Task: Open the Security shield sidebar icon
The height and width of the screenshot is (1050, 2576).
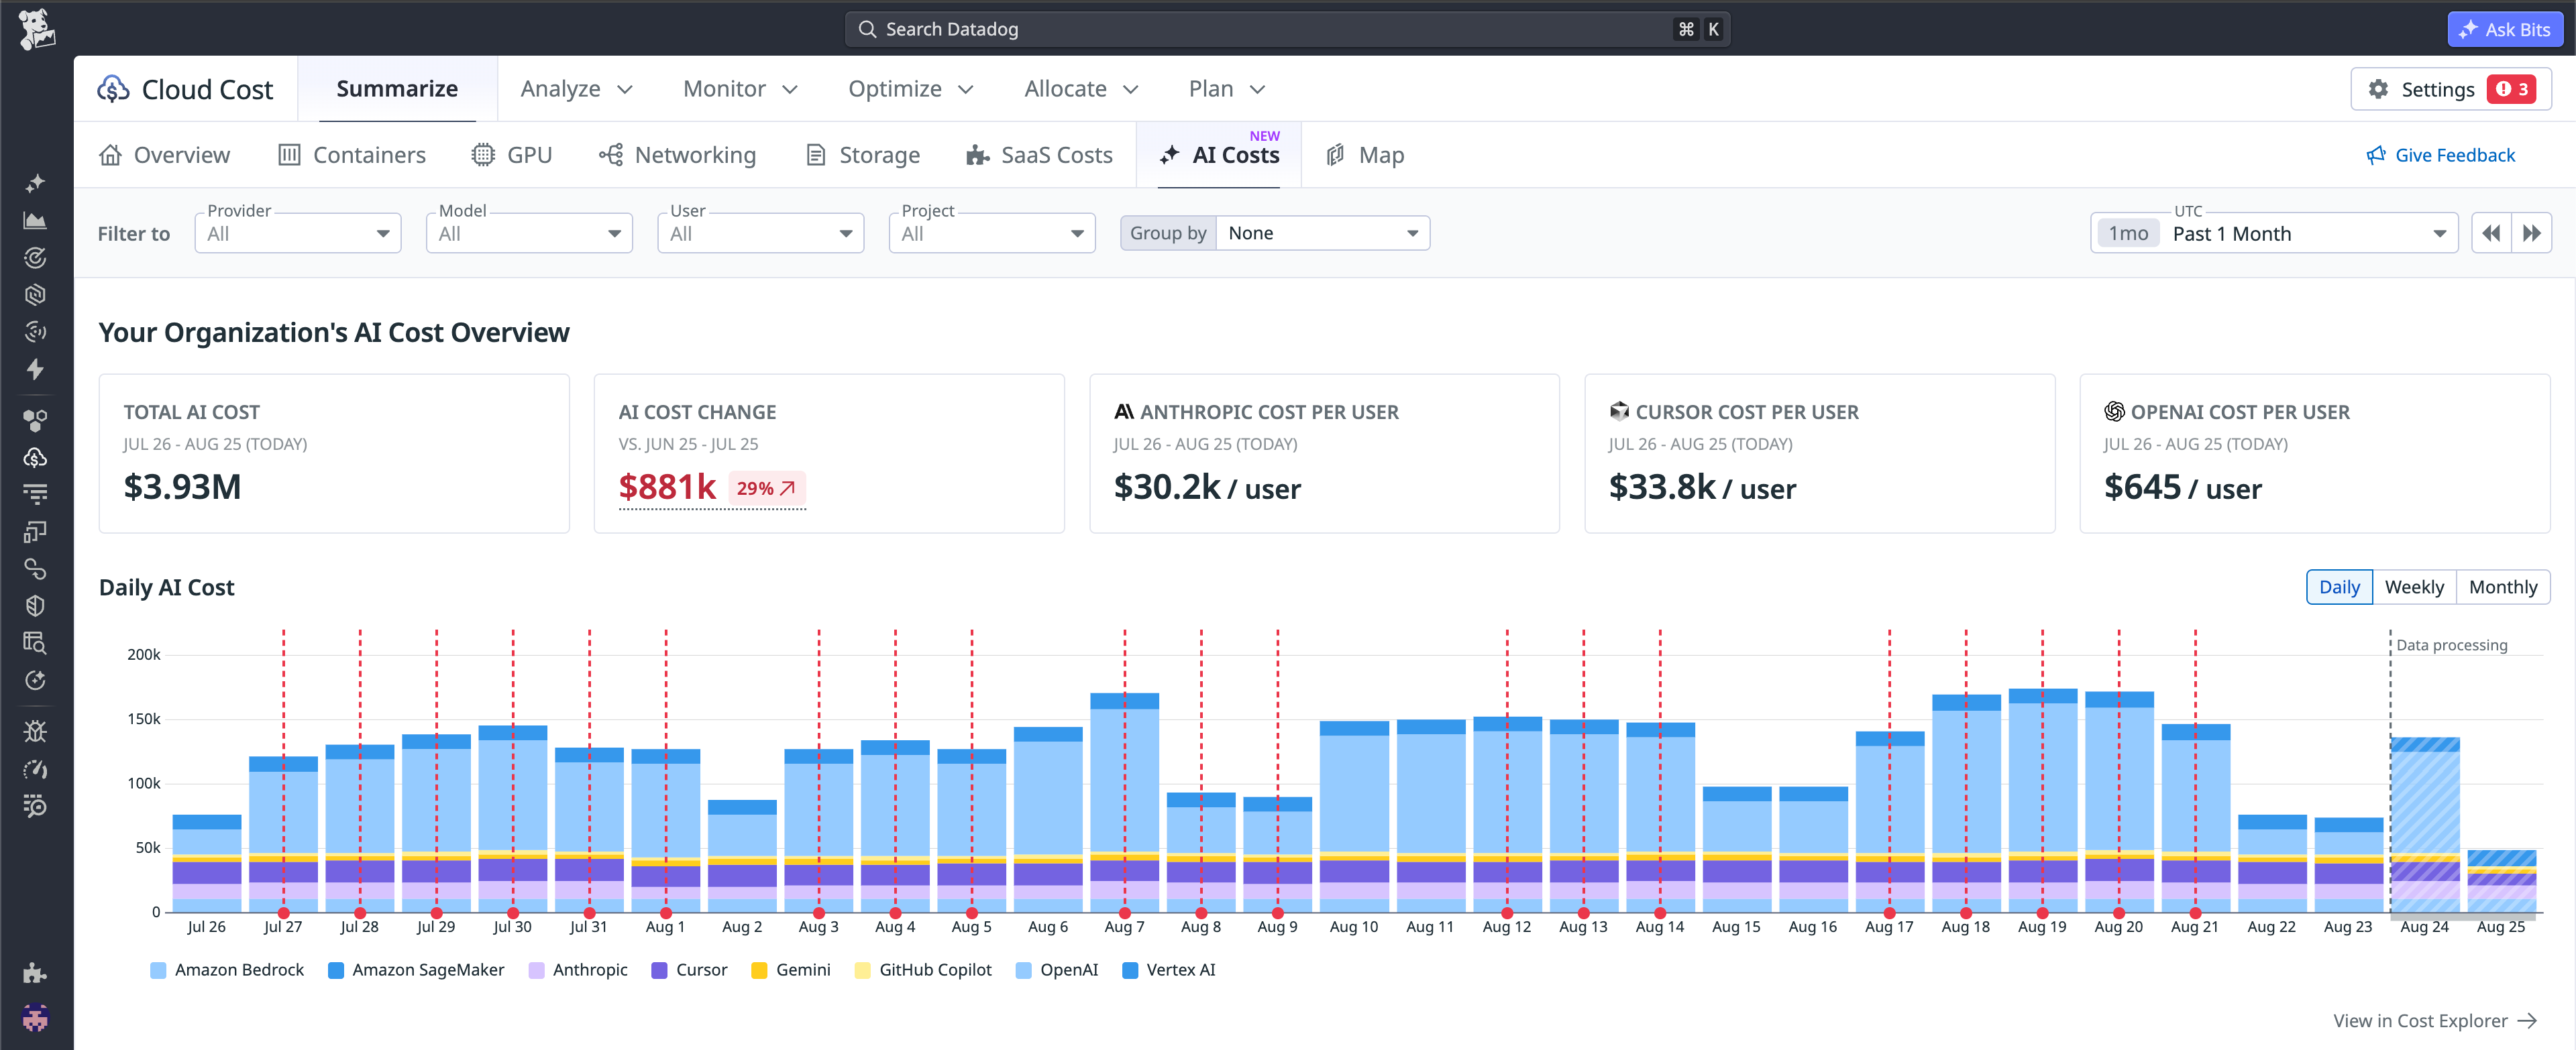Action: point(35,605)
